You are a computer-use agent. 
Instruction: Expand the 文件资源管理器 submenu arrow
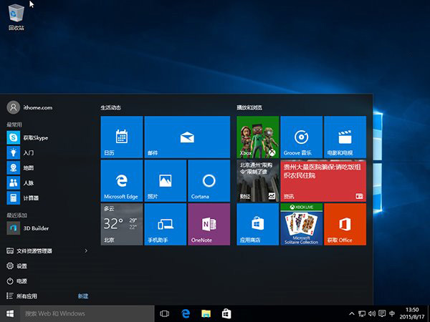87,251
